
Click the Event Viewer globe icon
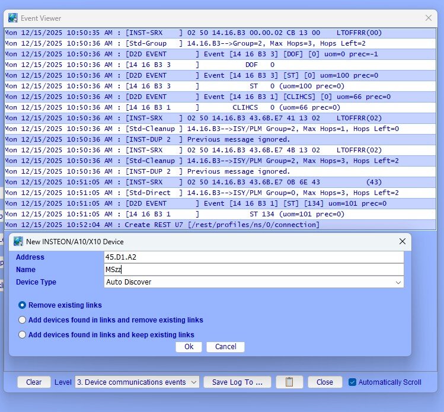[12, 18]
